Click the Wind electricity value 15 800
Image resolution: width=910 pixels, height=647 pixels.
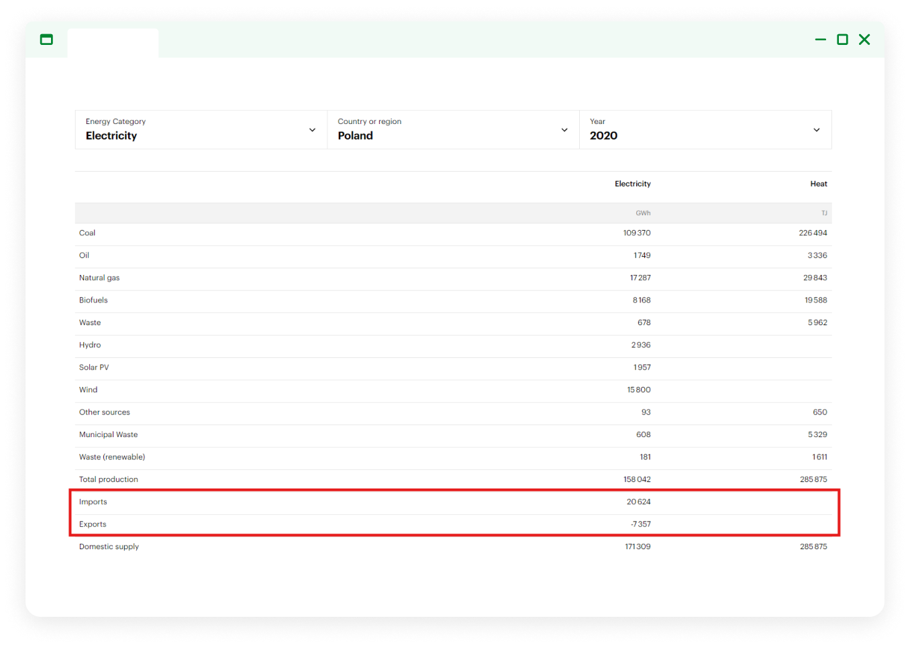coord(639,390)
